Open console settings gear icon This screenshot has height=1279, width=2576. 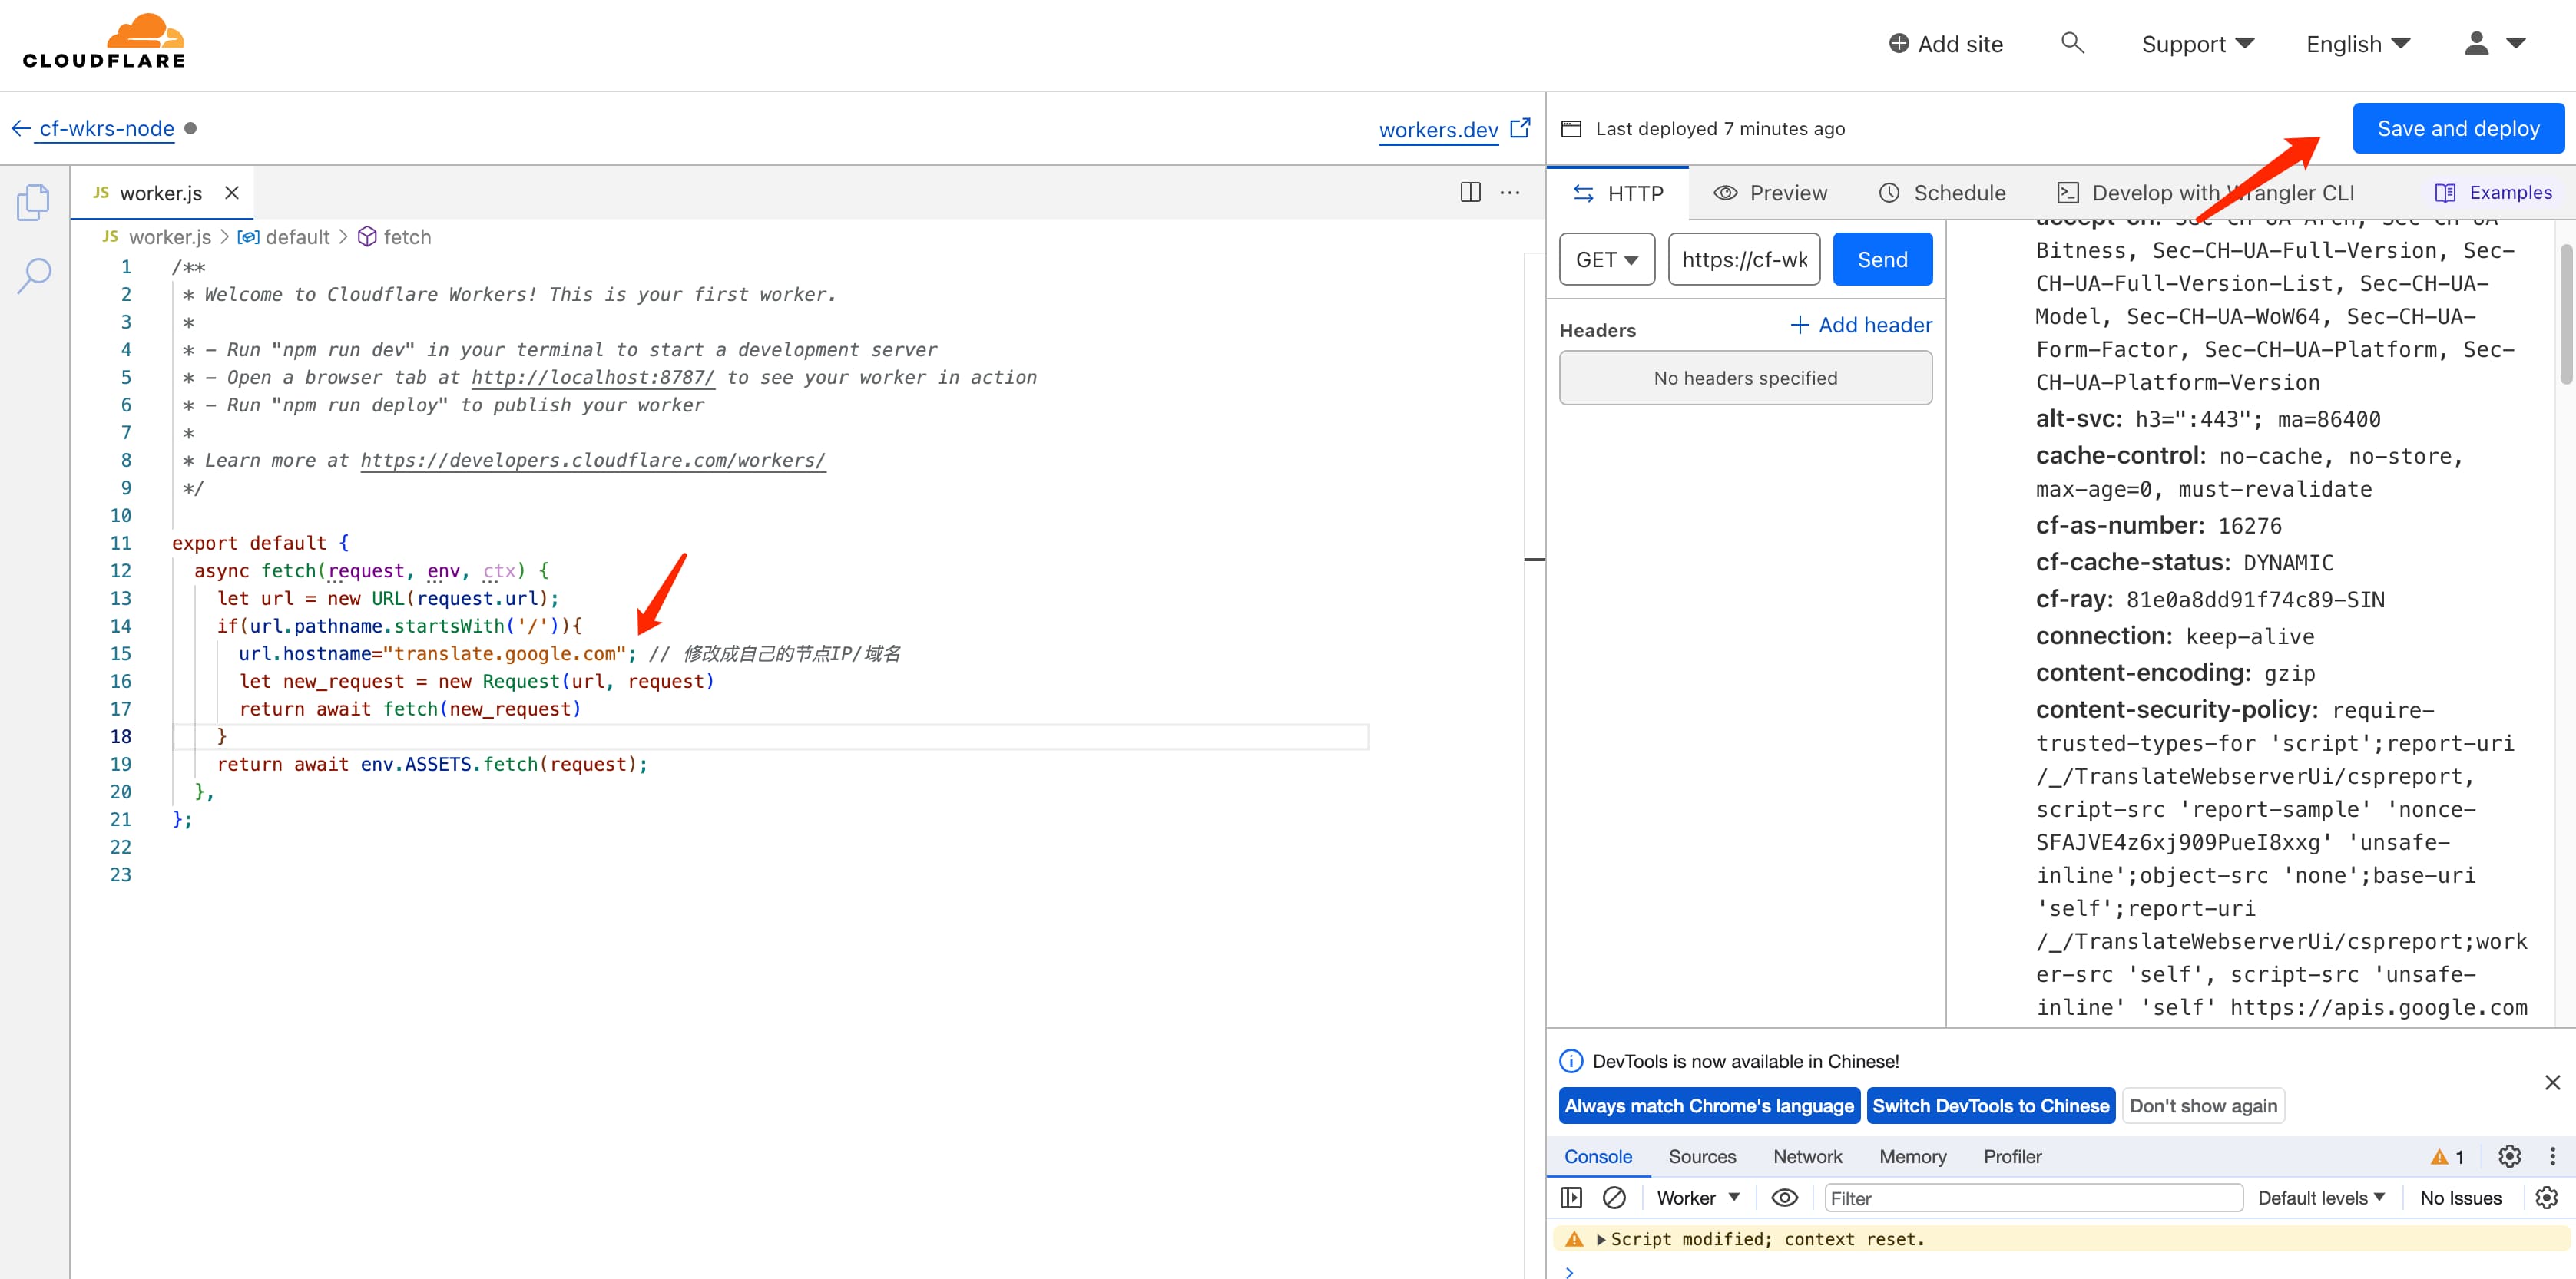pyautogui.click(x=2547, y=1197)
